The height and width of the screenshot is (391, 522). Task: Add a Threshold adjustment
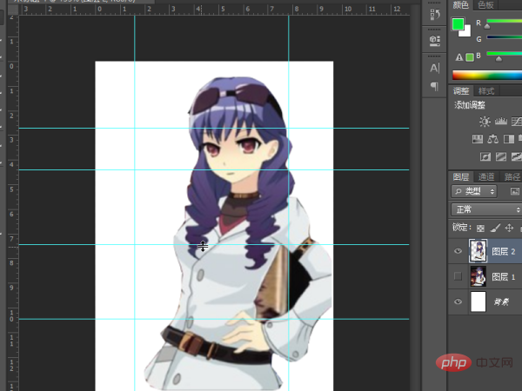516,156
